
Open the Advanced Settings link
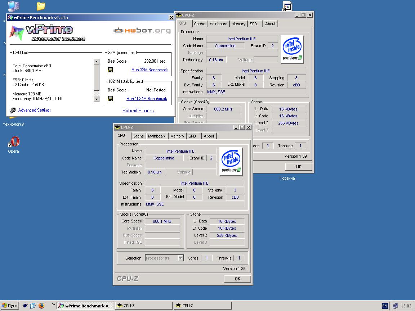click(x=35, y=110)
